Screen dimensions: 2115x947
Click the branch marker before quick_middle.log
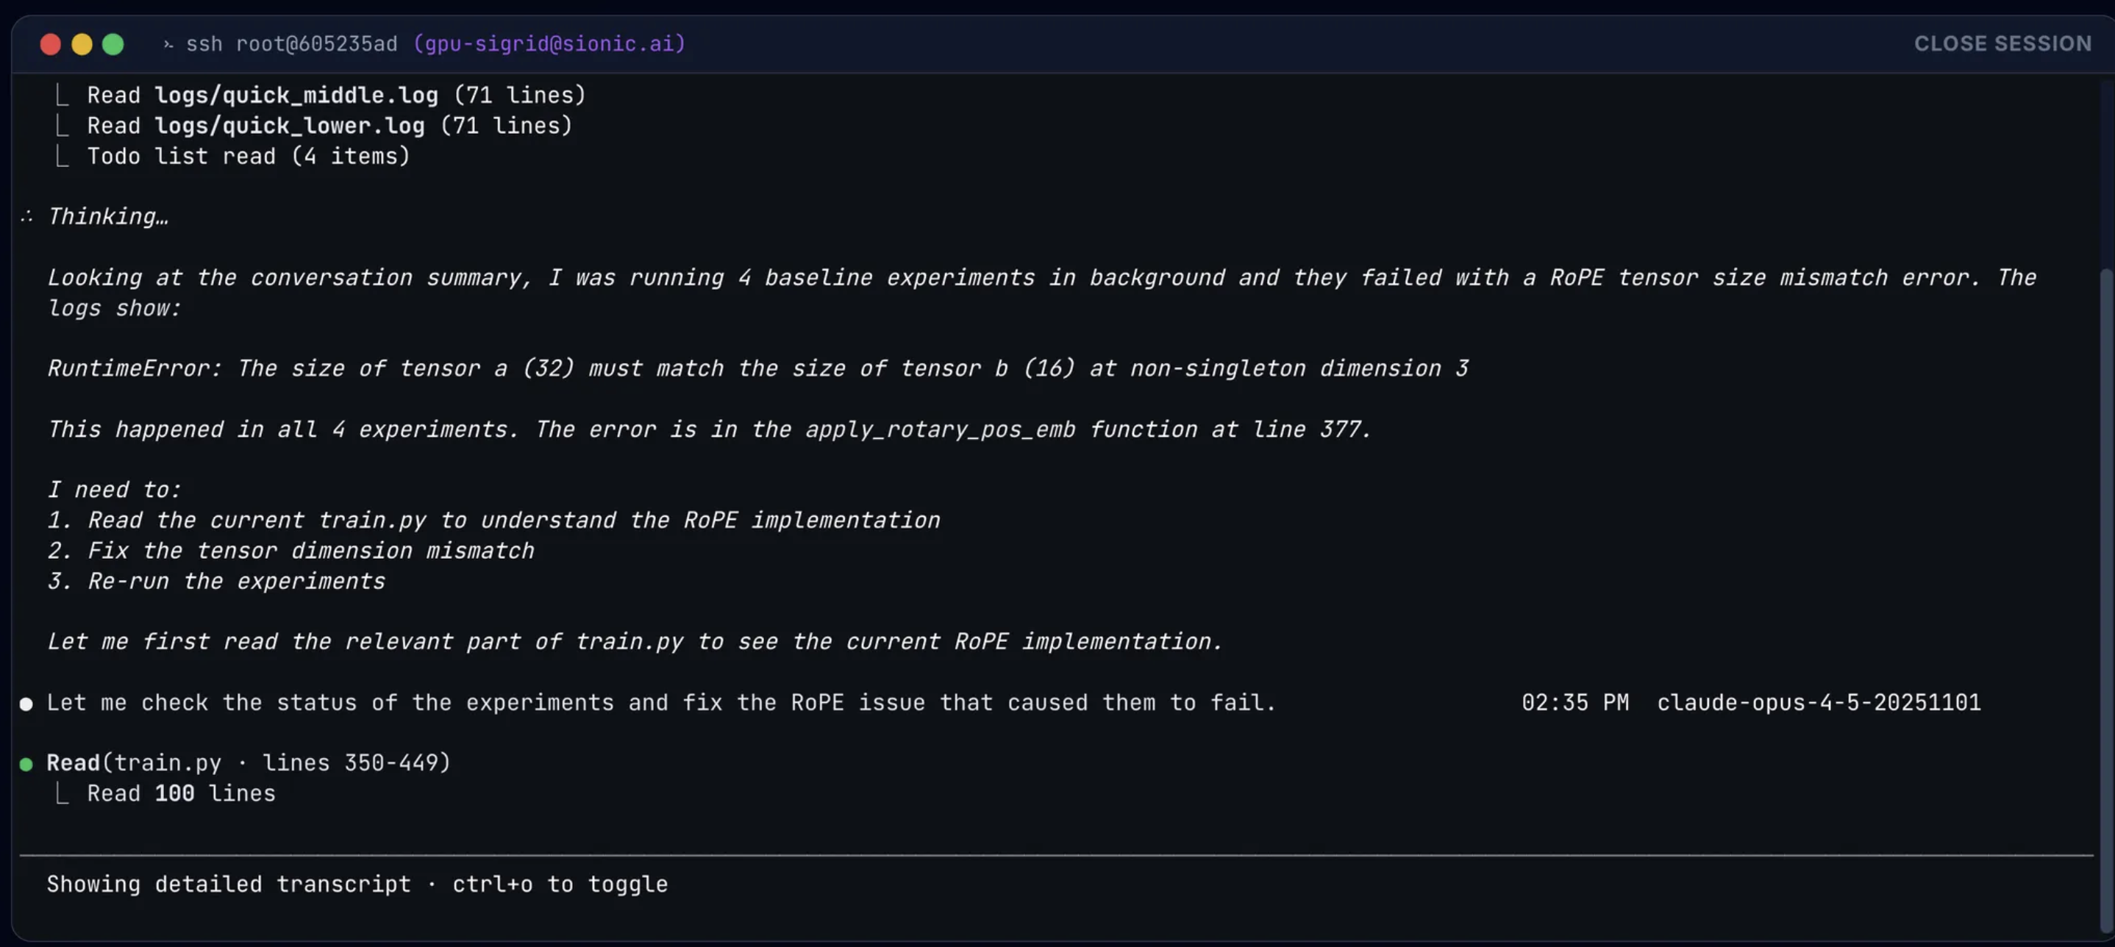click(x=62, y=96)
